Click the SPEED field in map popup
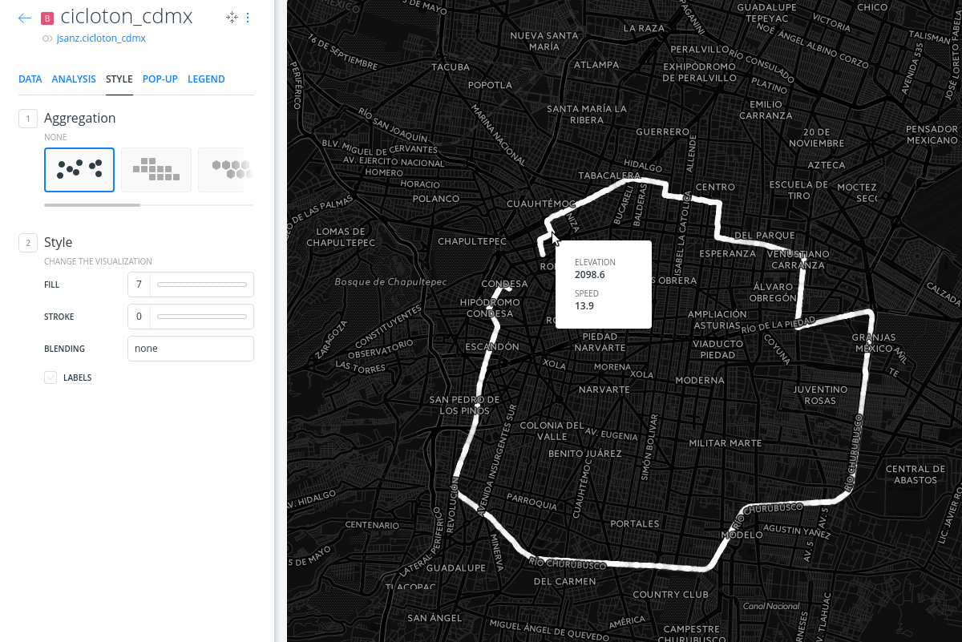Viewport: 962px width, 642px height. click(586, 293)
